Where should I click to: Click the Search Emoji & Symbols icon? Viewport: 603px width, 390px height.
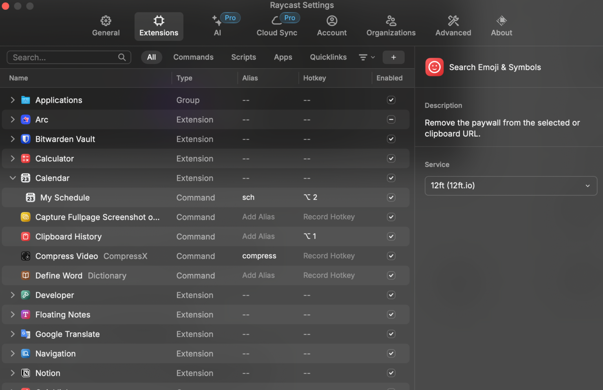click(434, 67)
